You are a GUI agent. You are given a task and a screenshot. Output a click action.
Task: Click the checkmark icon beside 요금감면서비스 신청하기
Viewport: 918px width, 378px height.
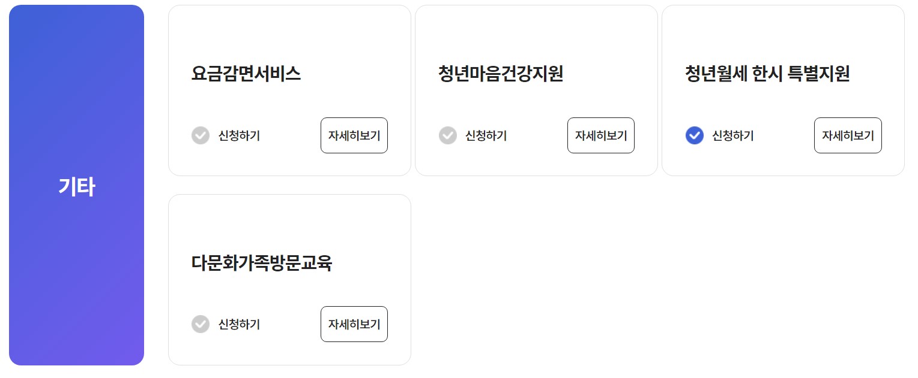tap(201, 135)
